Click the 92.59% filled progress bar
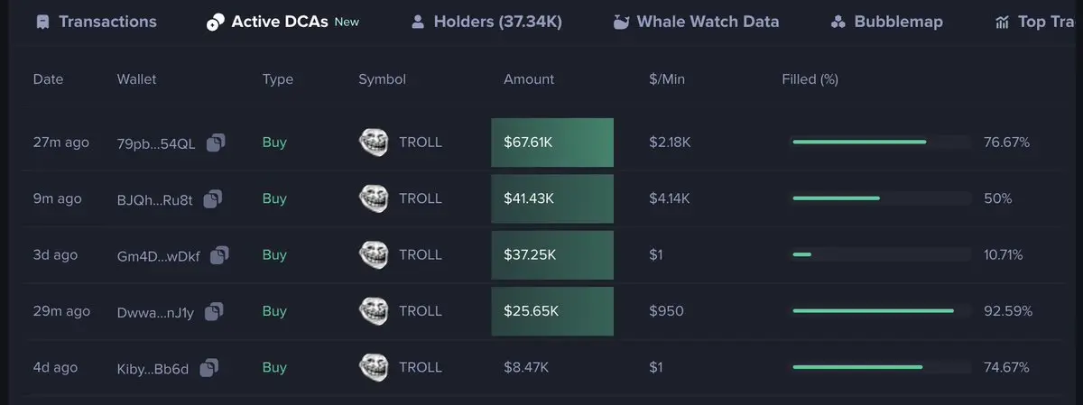 881,311
